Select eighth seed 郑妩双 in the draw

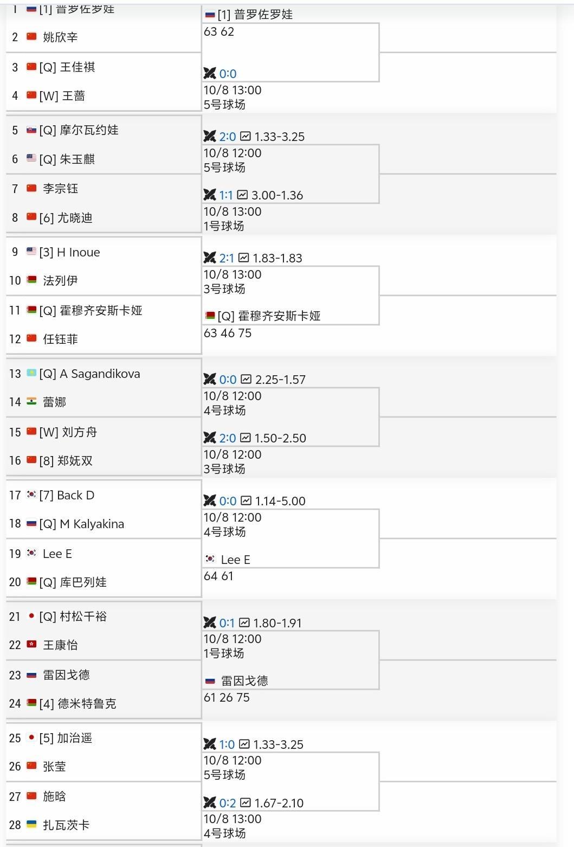[x=75, y=460]
